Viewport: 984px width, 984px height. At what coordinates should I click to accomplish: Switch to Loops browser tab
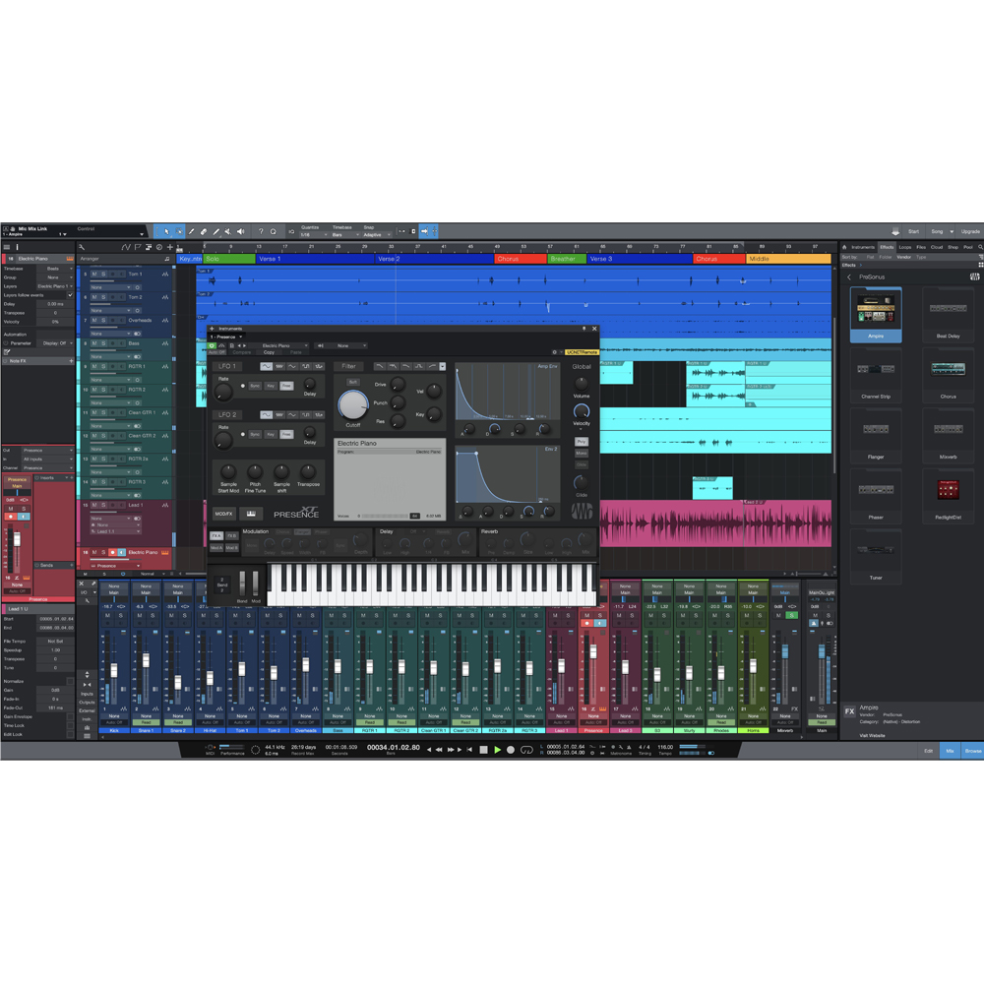click(x=905, y=247)
